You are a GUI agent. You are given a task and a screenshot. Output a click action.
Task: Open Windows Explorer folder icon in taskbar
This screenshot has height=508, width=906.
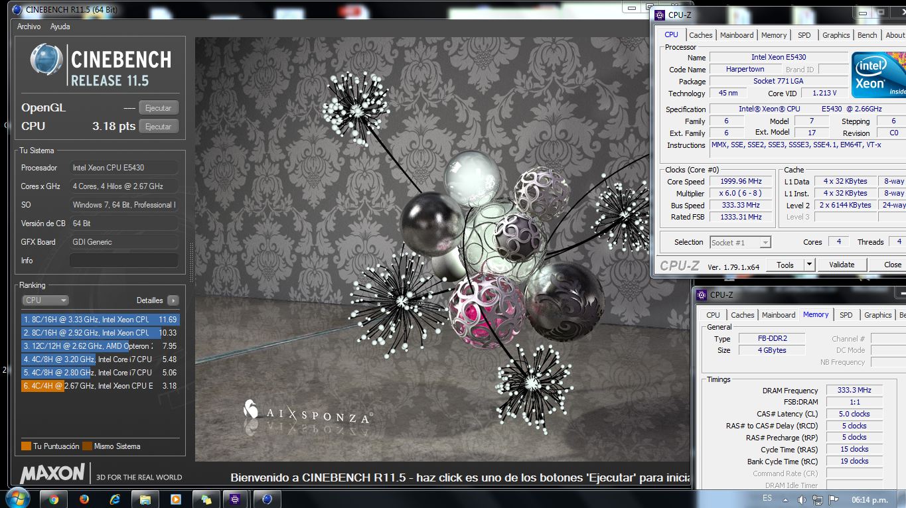pyautogui.click(x=145, y=499)
